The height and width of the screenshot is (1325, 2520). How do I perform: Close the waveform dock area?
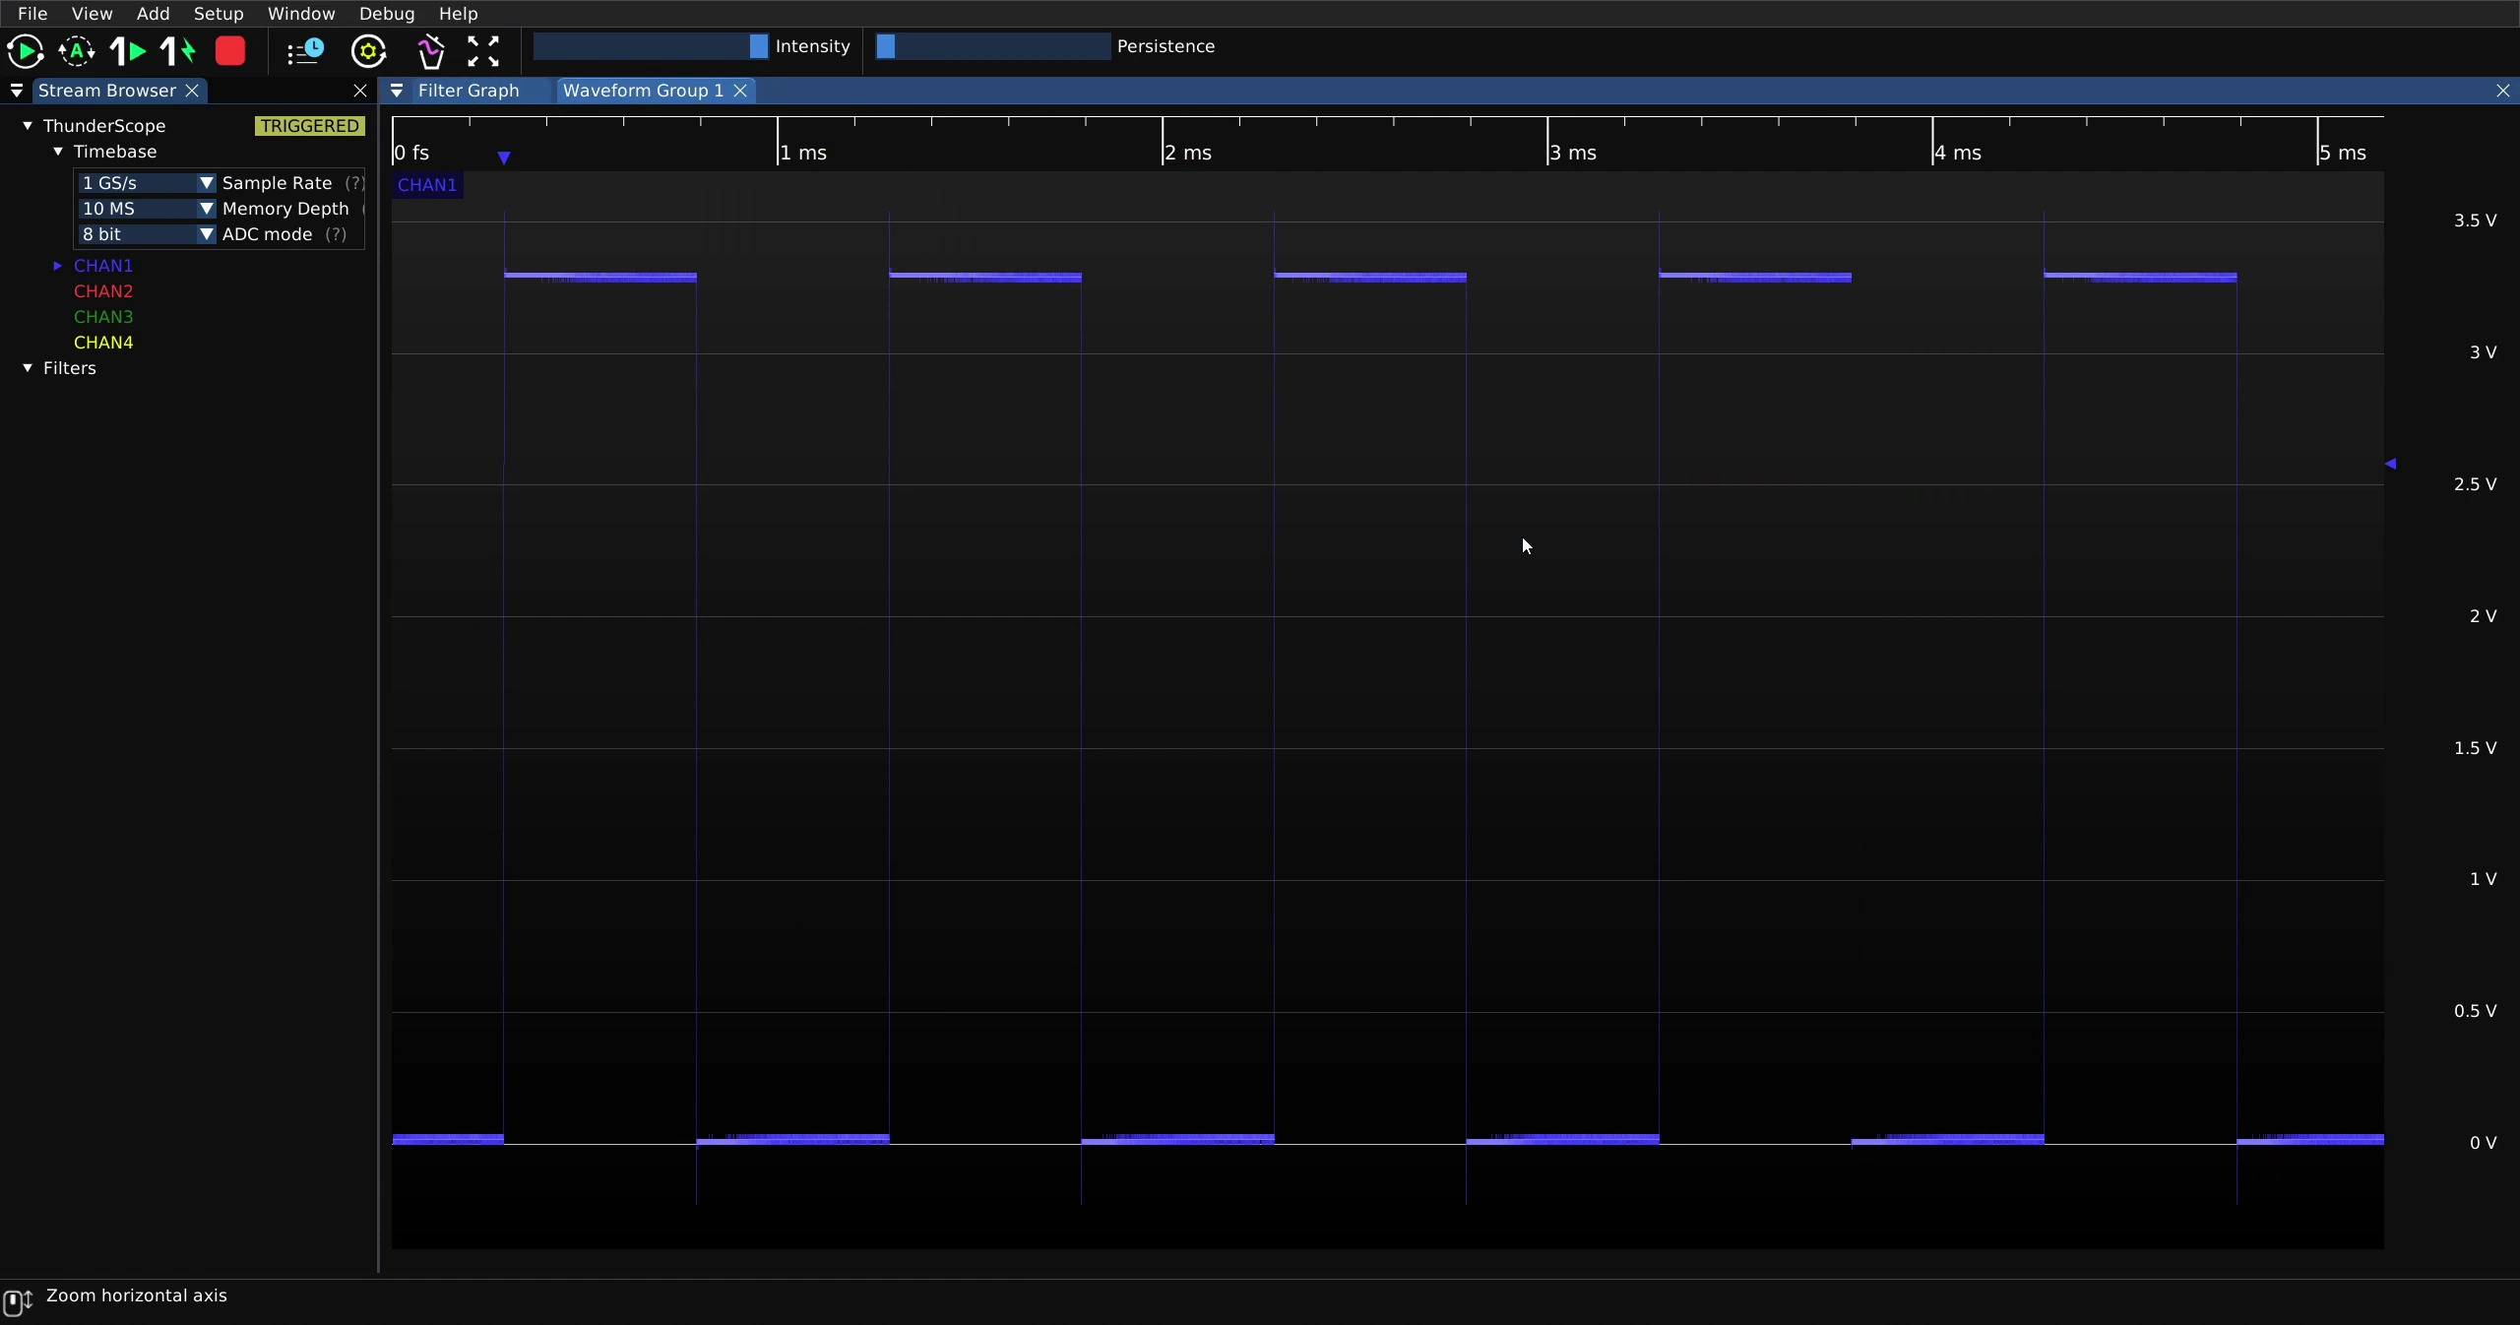(x=2503, y=91)
